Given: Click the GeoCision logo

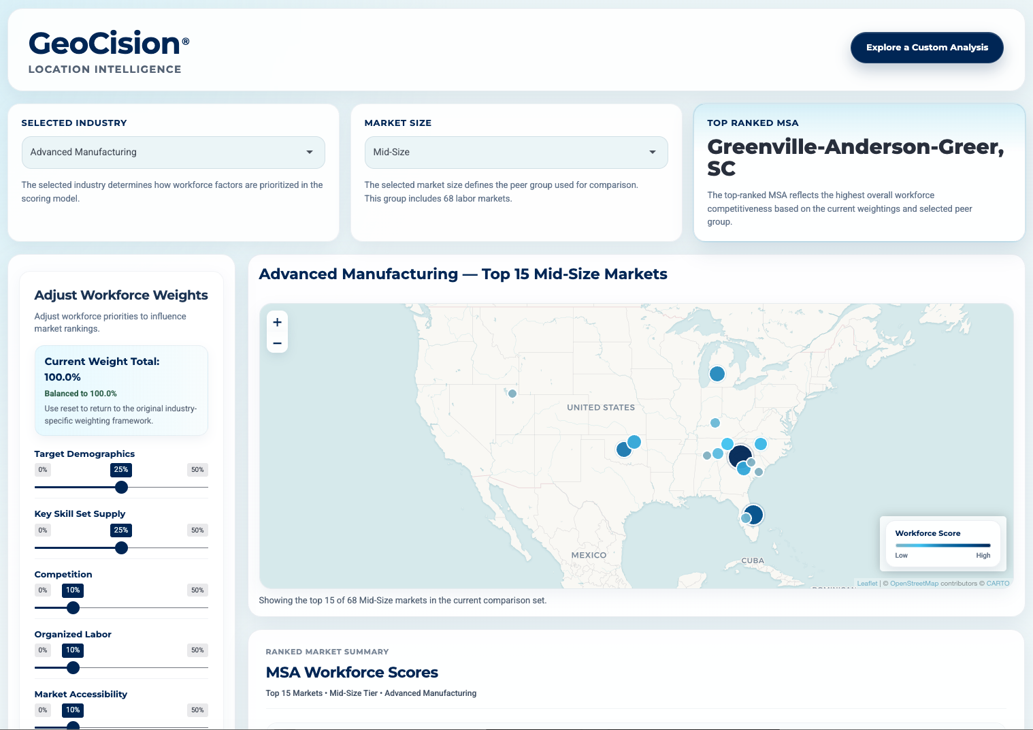Looking at the screenshot, I should coord(109,44).
